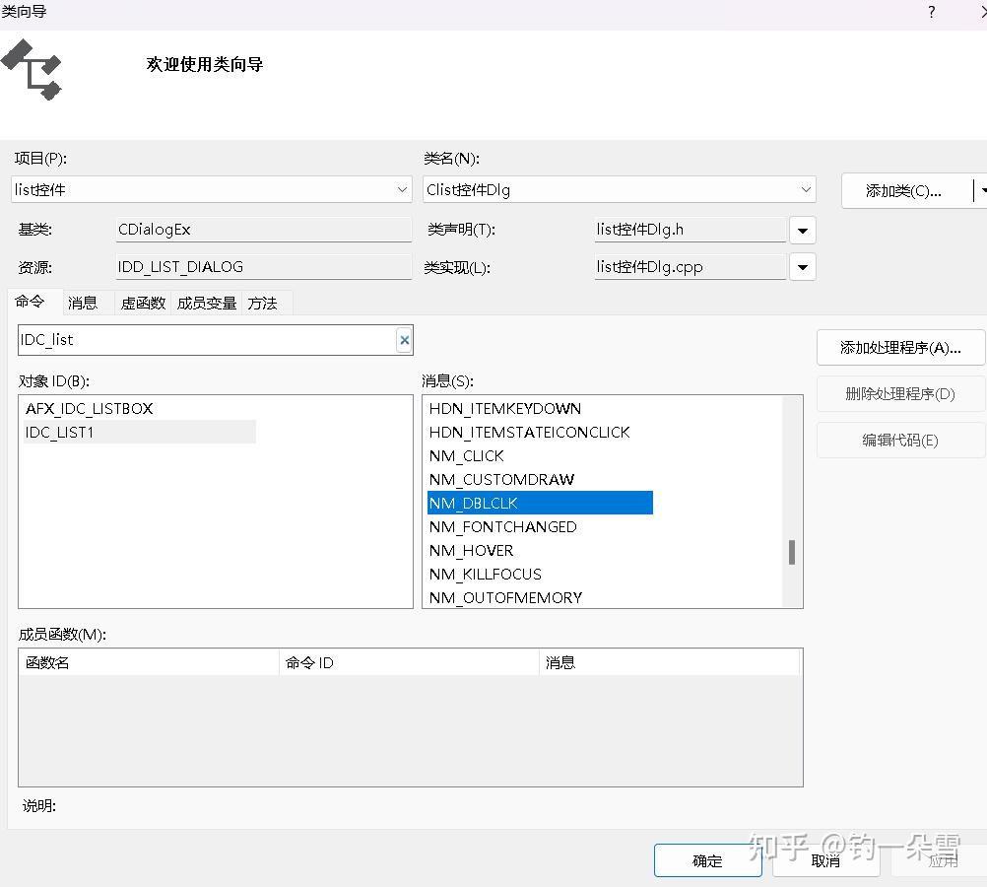Click the 添加处理程序 button
Viewport: 987px width, 887px height.
(899, 347)
